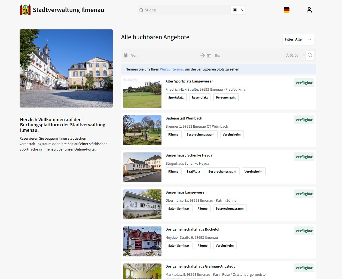Select Vereinsheim tag under Dorfgemeinschaftshaus Bücheloh

225,246
